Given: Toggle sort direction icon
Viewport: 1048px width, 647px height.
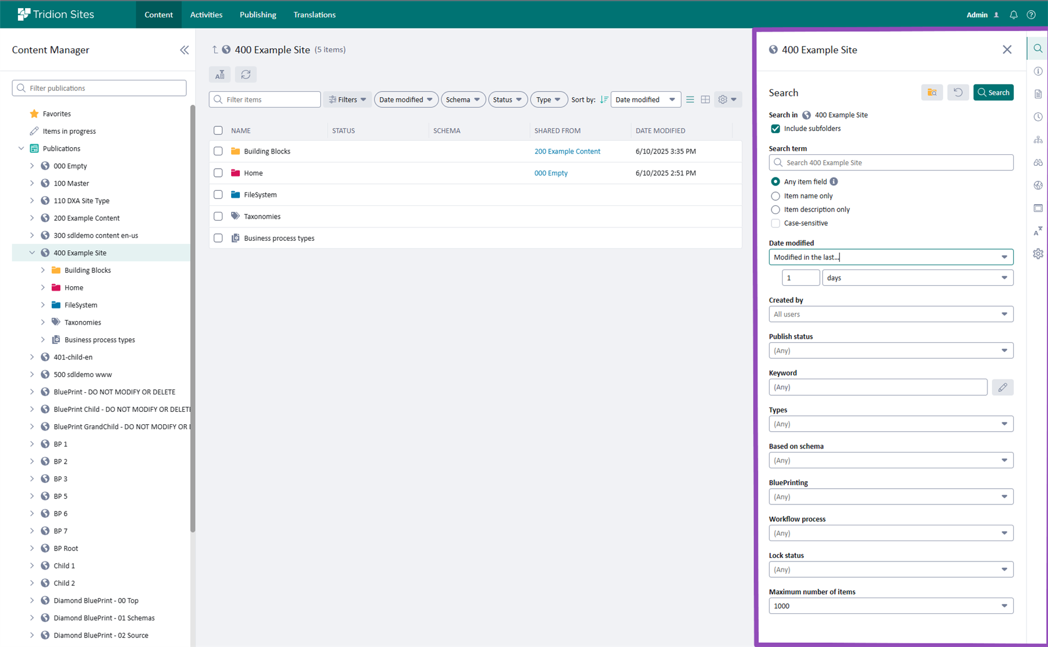Looking at the screenshot, I should click(x=604, y=99).
